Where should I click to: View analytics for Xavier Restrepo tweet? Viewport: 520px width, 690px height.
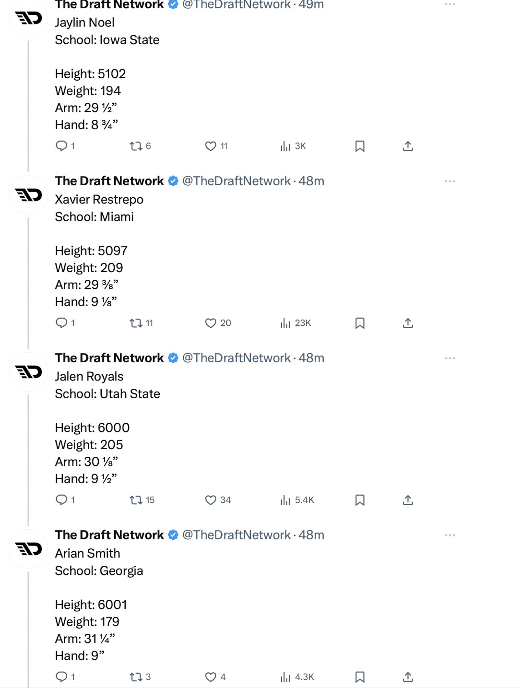pyautogui.click(x=286, y=323)
